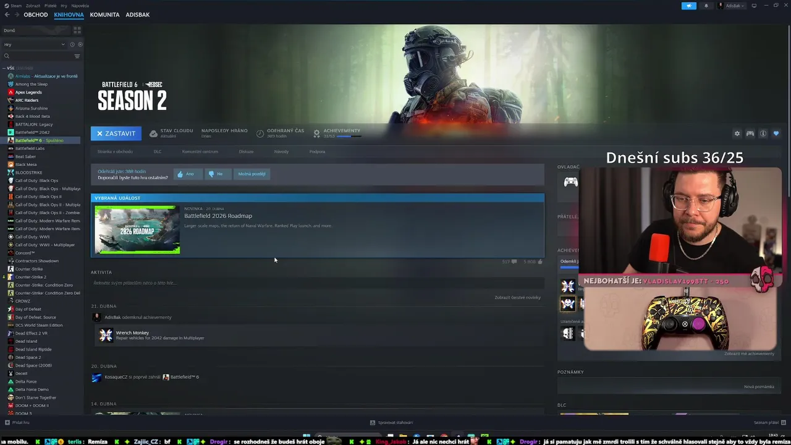Open featured event comments icon

514,261
